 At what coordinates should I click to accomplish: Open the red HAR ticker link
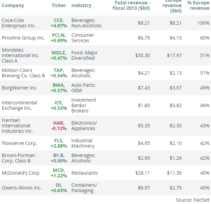[x=59, y=123]
